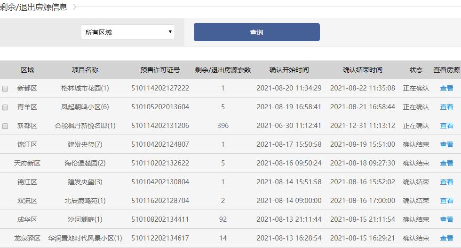The image size is (461, 248).
Task: Tick the checkbox for 合能枫丹新悦名邸(1)
Action: tap(5, 126)
